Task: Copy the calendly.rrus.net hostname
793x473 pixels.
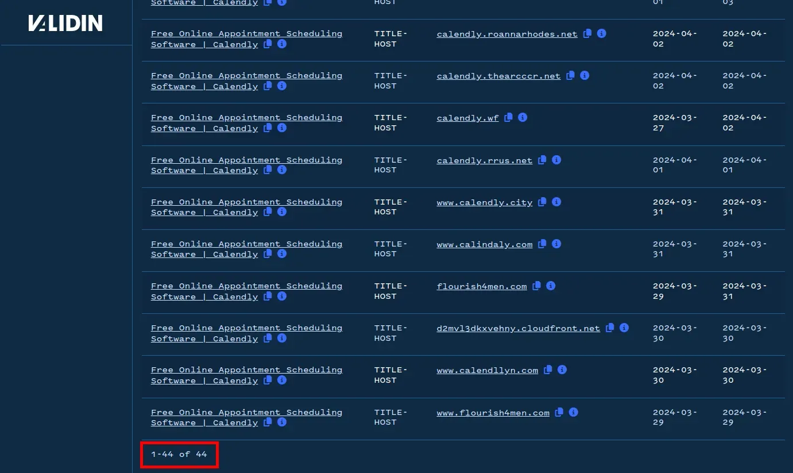Action: point(542,160)
